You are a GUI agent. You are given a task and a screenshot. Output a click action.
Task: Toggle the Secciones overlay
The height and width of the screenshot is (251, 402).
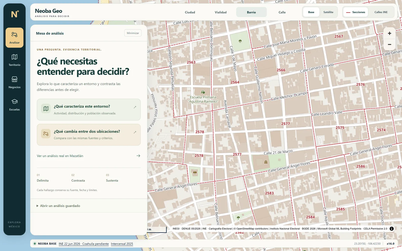(356, 12)
